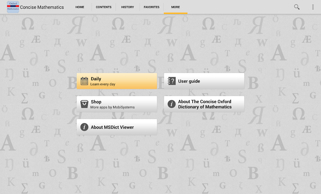This screenshot has height=194, width=321.
Task: Click the info icon beside About MSDict Viewer
Action: pos(84,127)
